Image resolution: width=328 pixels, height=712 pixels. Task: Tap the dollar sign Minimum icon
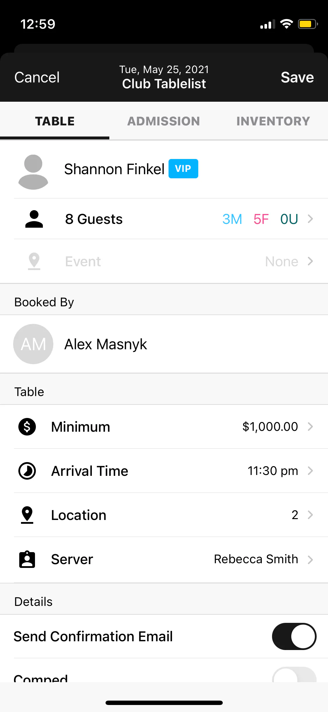tap(27, 427)
